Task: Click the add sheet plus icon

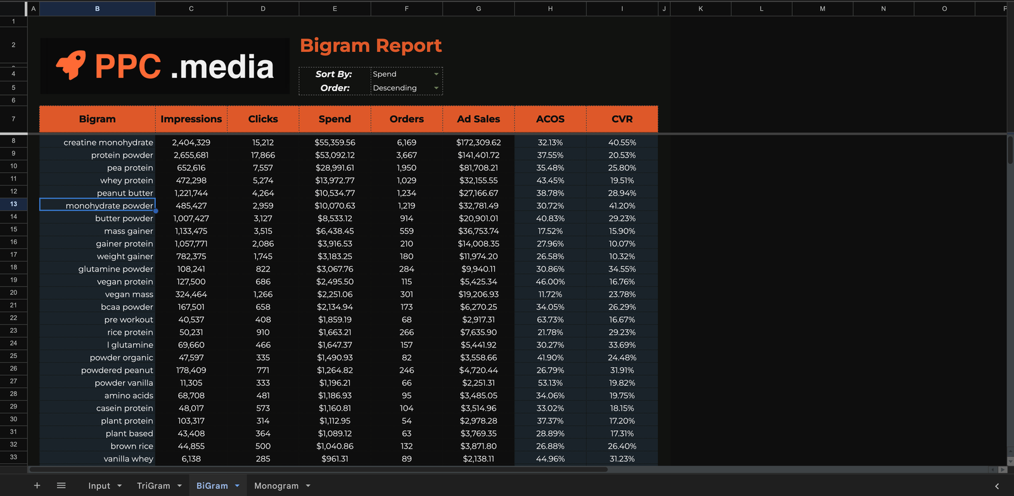Action: tap(37, 485)
